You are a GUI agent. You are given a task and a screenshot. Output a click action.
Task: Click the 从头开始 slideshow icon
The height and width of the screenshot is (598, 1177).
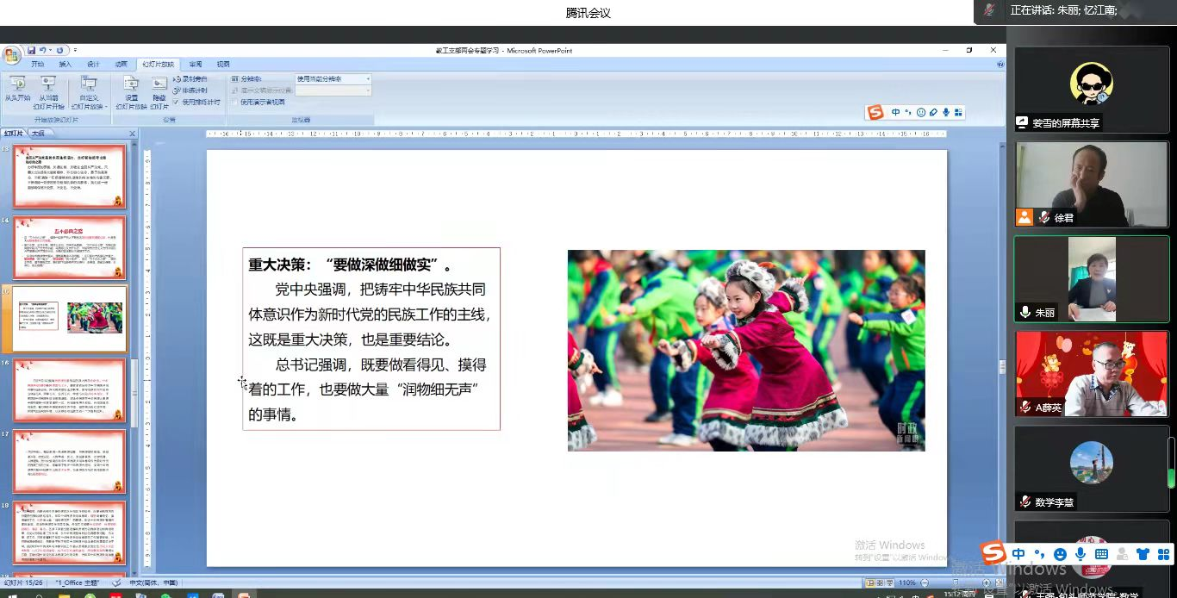click(16, 86)
